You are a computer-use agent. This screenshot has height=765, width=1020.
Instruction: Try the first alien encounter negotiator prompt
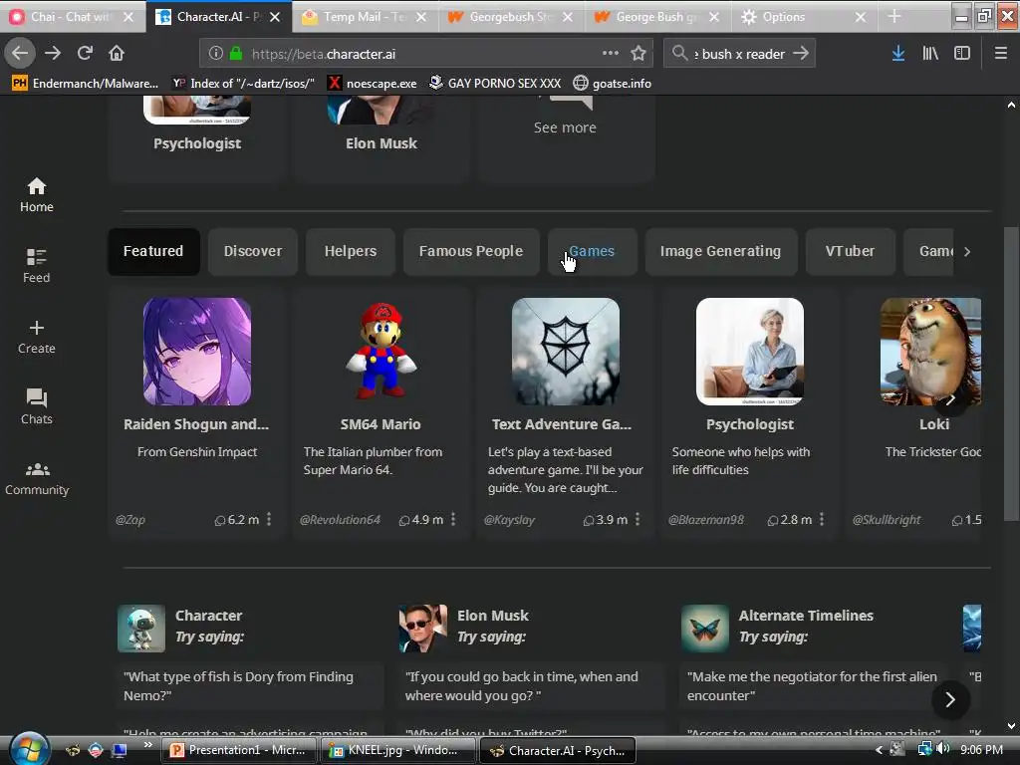(815, 685)
